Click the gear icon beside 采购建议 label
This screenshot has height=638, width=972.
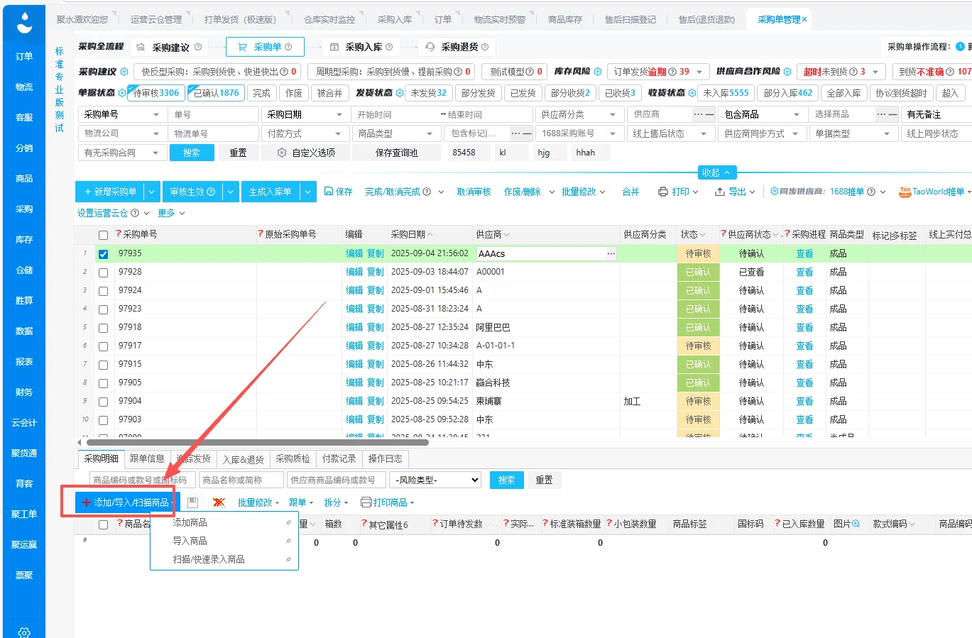124,72
